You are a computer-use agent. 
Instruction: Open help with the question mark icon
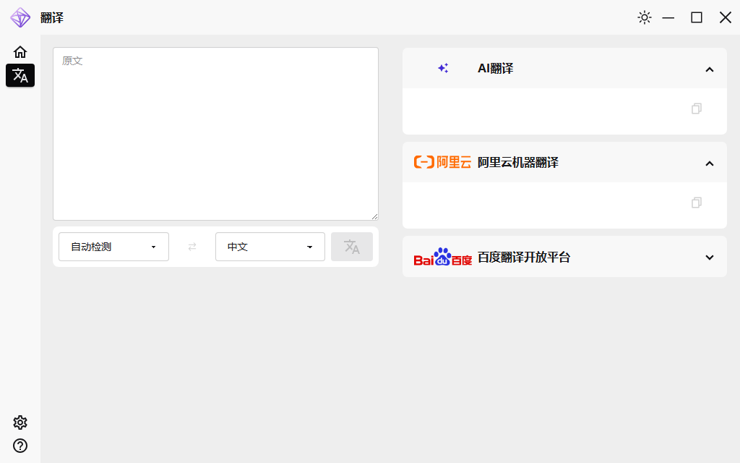tap(20, 446)
